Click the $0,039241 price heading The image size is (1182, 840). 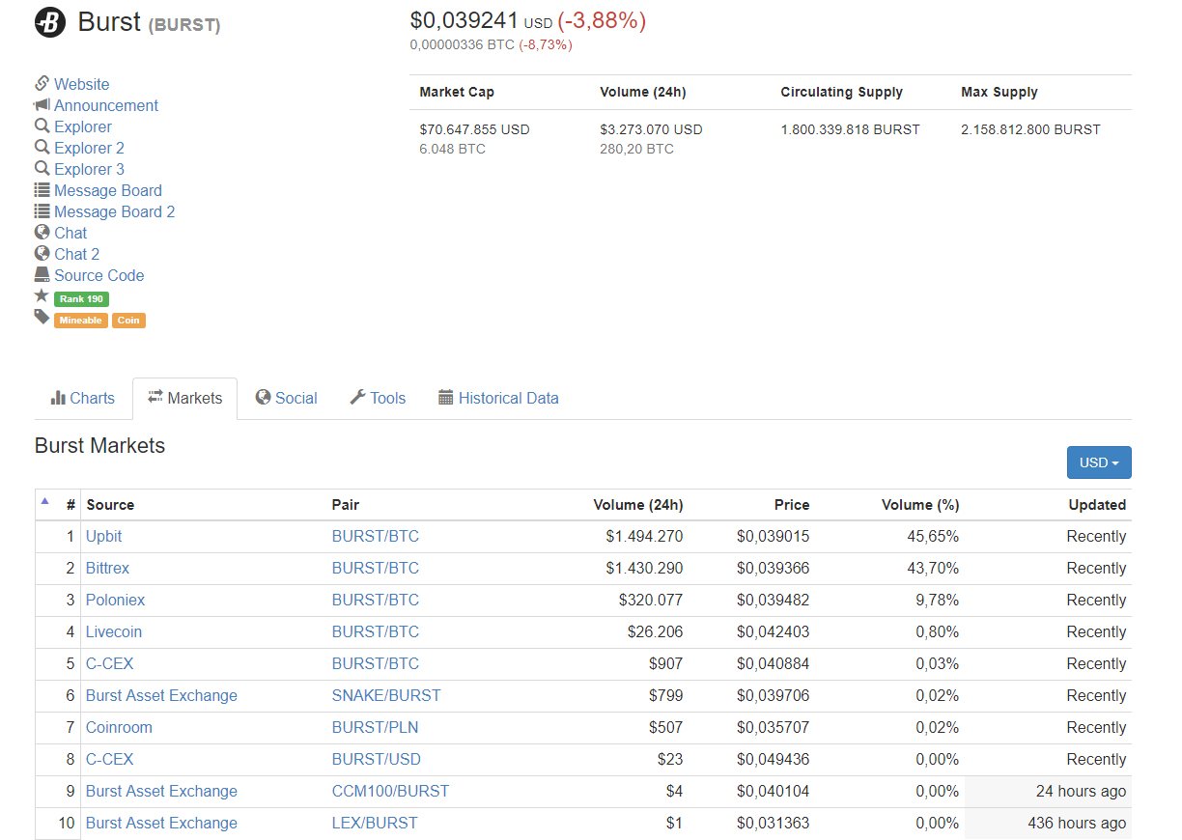[x=464, y=20]
